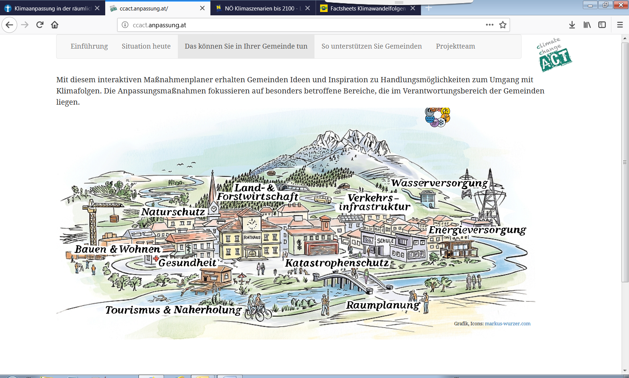Open a new browser tab
The image size is (629, 378).
429,8
